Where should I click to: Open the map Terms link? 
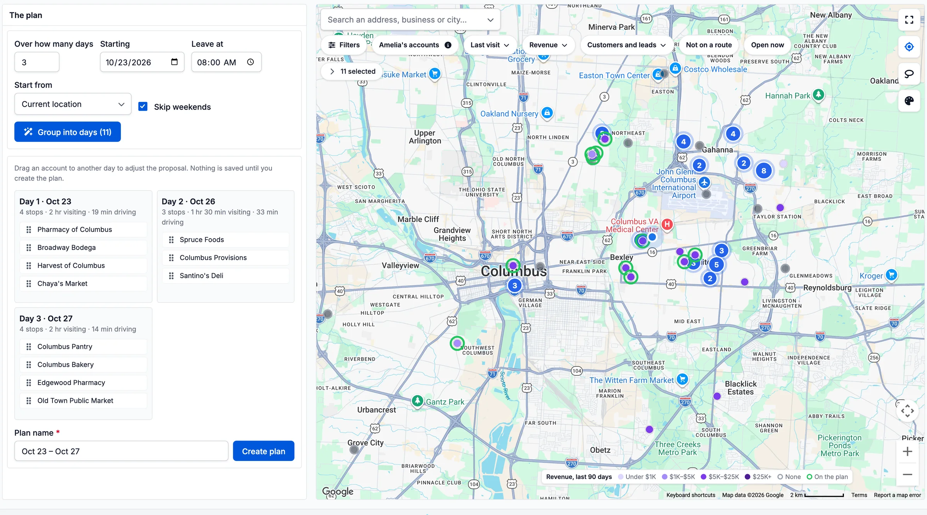click(859, 495)
